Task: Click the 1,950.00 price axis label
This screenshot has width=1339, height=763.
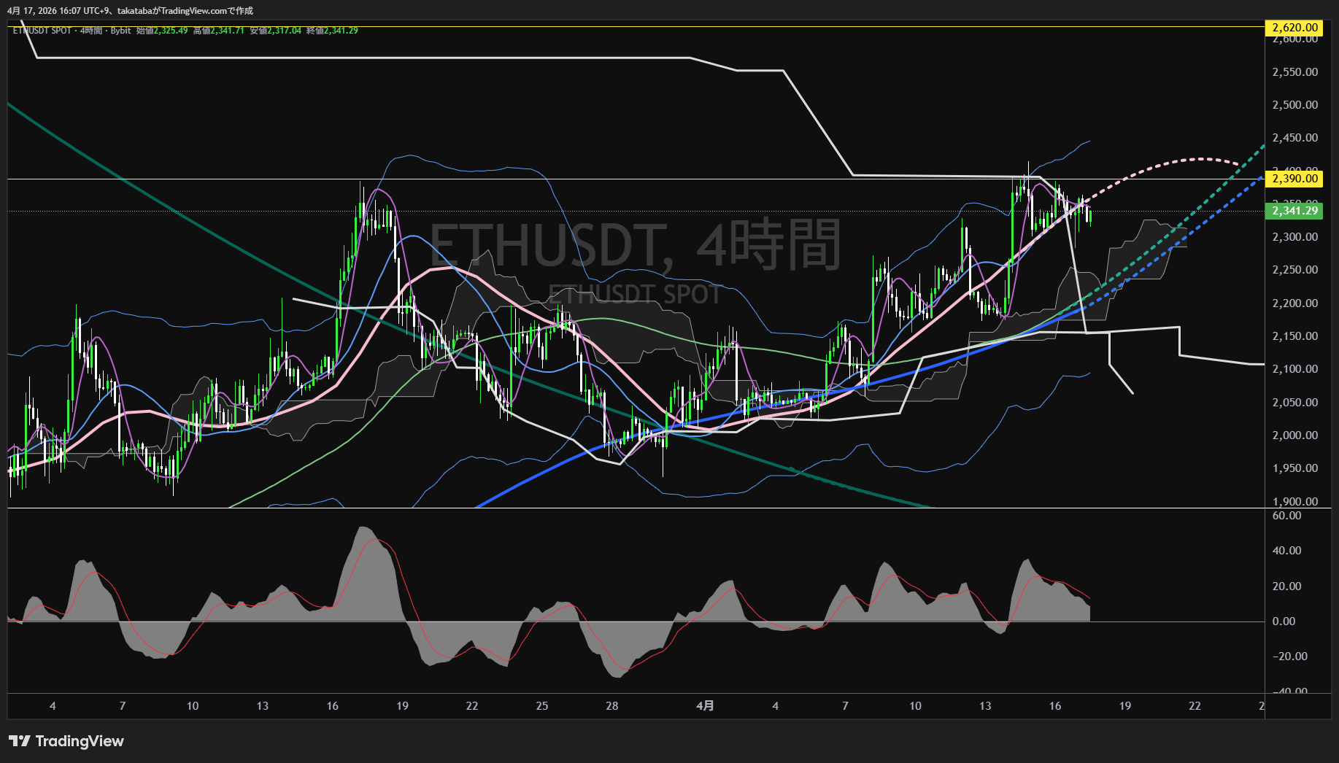Action: (1294, 468)
